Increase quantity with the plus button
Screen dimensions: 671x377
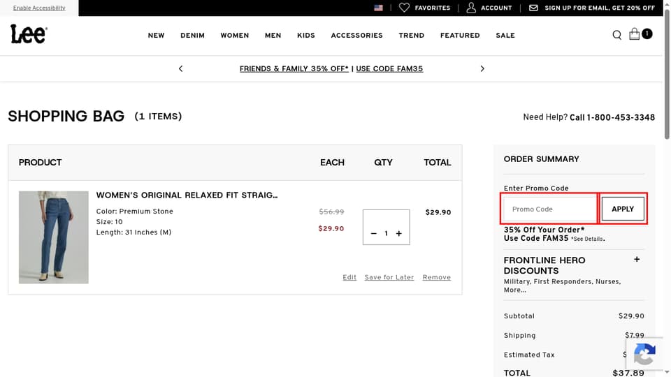[x=399, y=233]
